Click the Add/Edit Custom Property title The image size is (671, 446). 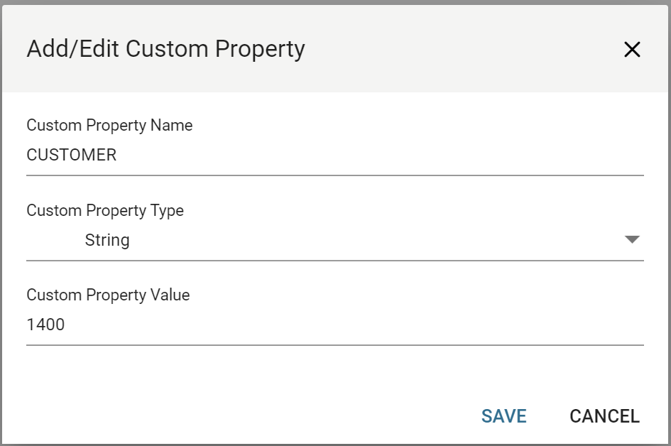coord(165,49)
